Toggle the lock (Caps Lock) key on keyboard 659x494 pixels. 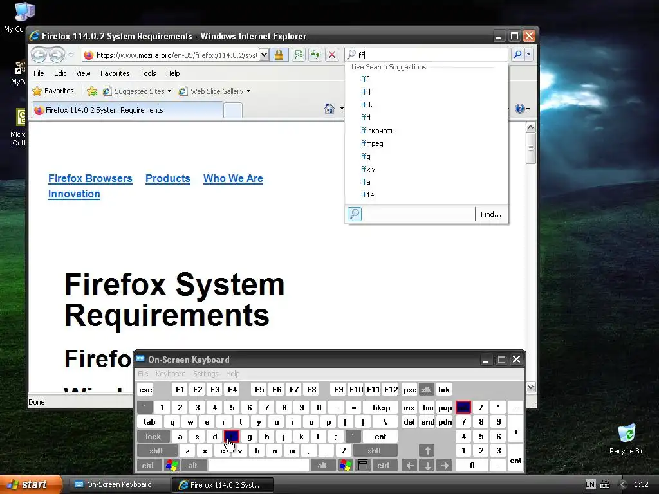[153, 437]
